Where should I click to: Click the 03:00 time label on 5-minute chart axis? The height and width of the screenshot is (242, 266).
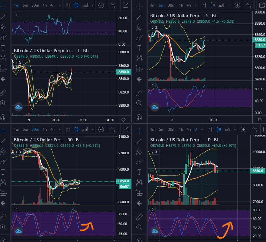[214, 120]
